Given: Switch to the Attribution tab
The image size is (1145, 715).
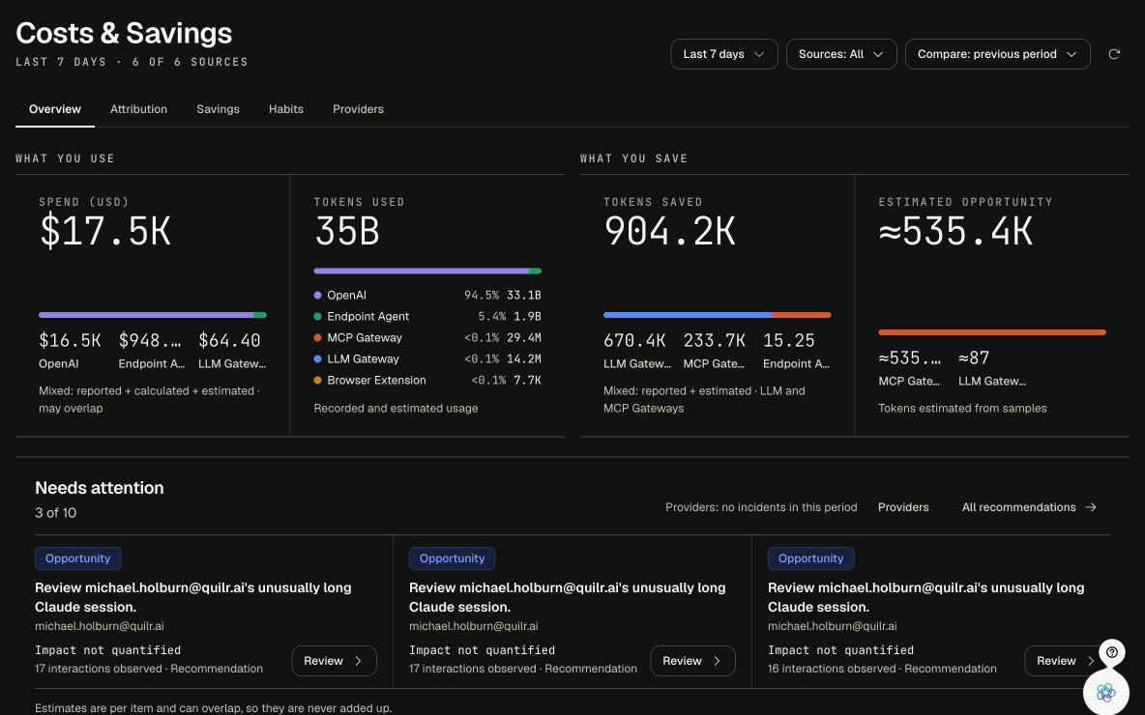Looking at the screenshot, I should click(x=138, y=109).
